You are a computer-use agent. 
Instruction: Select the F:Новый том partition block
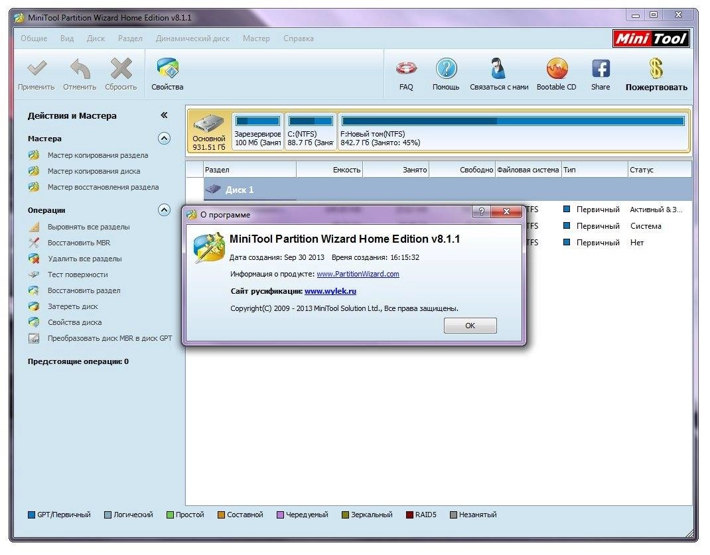click(513, 131)
